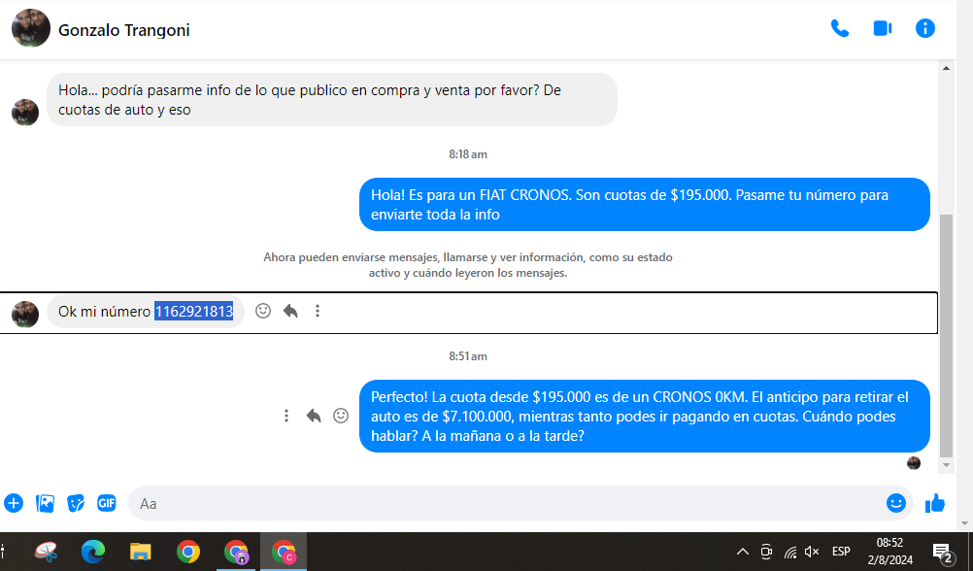Start a voice call with Gonzalo
Screen dimensions: 973x571
pyautogui.click(x=839, y=29)
